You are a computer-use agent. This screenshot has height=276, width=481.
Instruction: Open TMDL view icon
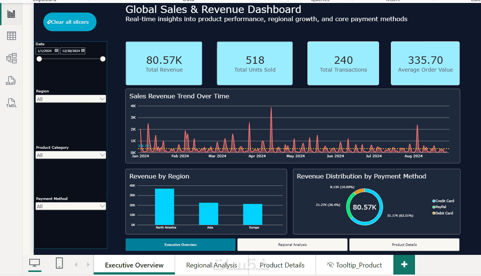tap(11, 103)
